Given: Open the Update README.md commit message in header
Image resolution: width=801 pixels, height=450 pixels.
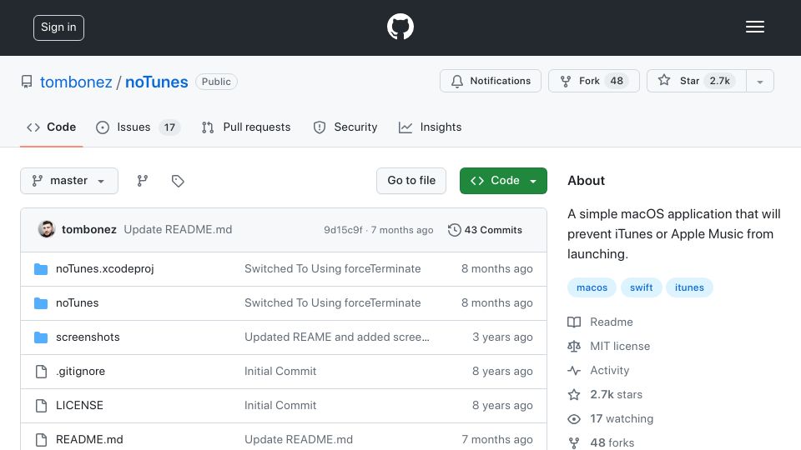Looking at the screenshot, I should (x=178, y=230).
